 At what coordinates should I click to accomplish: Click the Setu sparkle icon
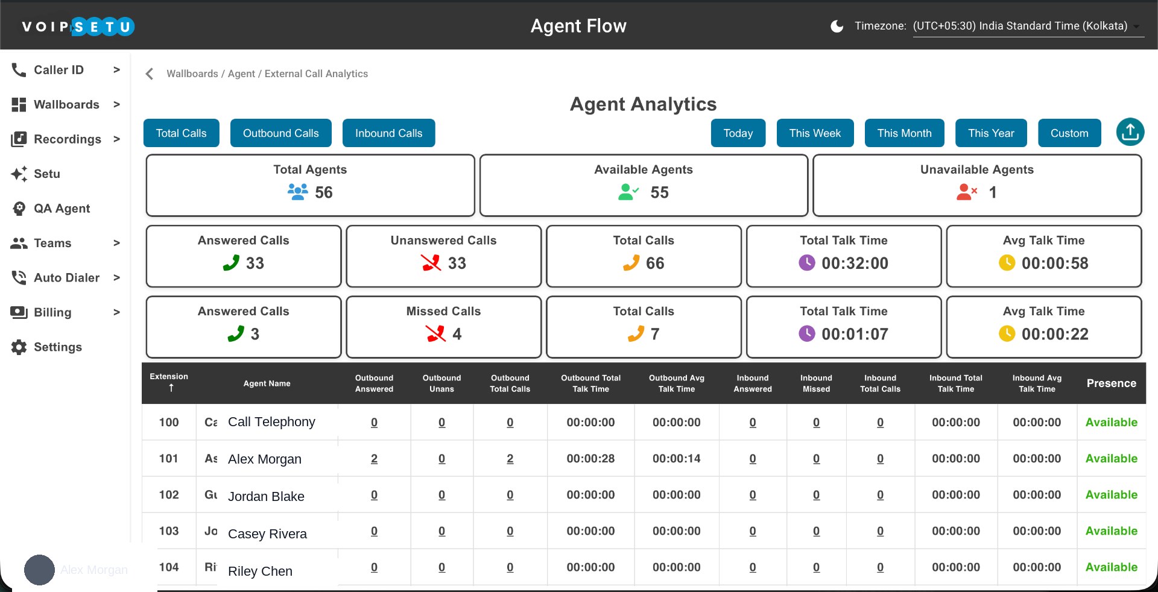(x=19, y=174)
